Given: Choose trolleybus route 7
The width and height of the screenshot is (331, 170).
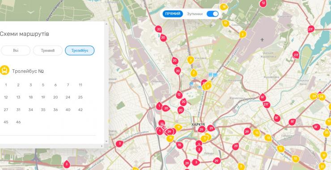Looking at the screenshot, I should 68,85.
